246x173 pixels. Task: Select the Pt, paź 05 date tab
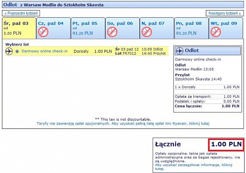pyautogui.click(x=88, y=28)
